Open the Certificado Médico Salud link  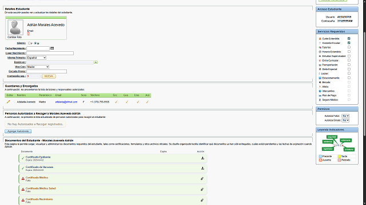point(41,188)
